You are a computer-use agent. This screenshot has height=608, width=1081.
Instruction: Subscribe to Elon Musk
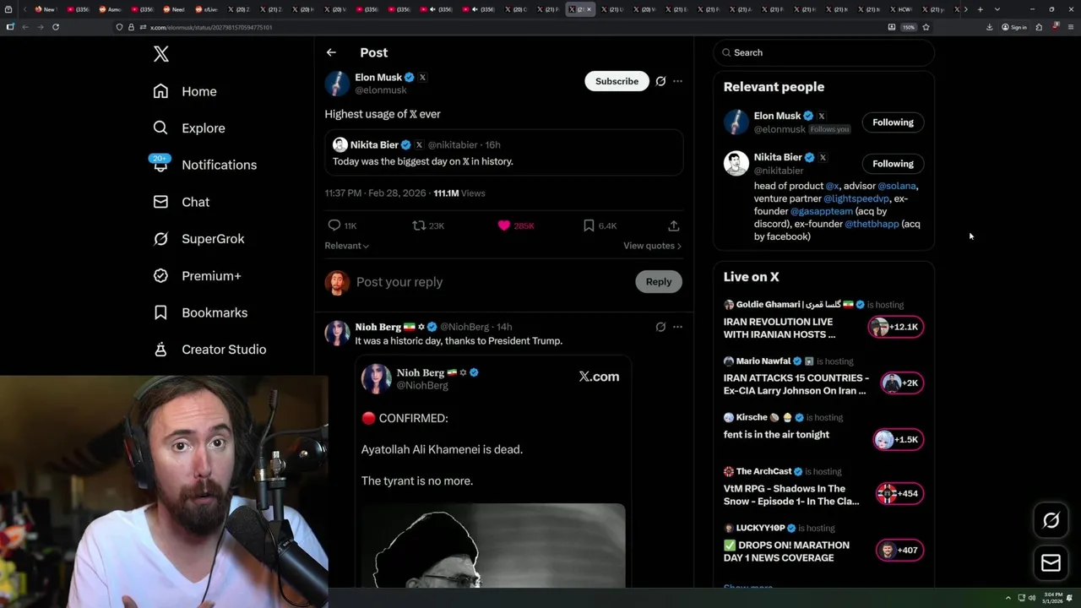pos(617,81)
